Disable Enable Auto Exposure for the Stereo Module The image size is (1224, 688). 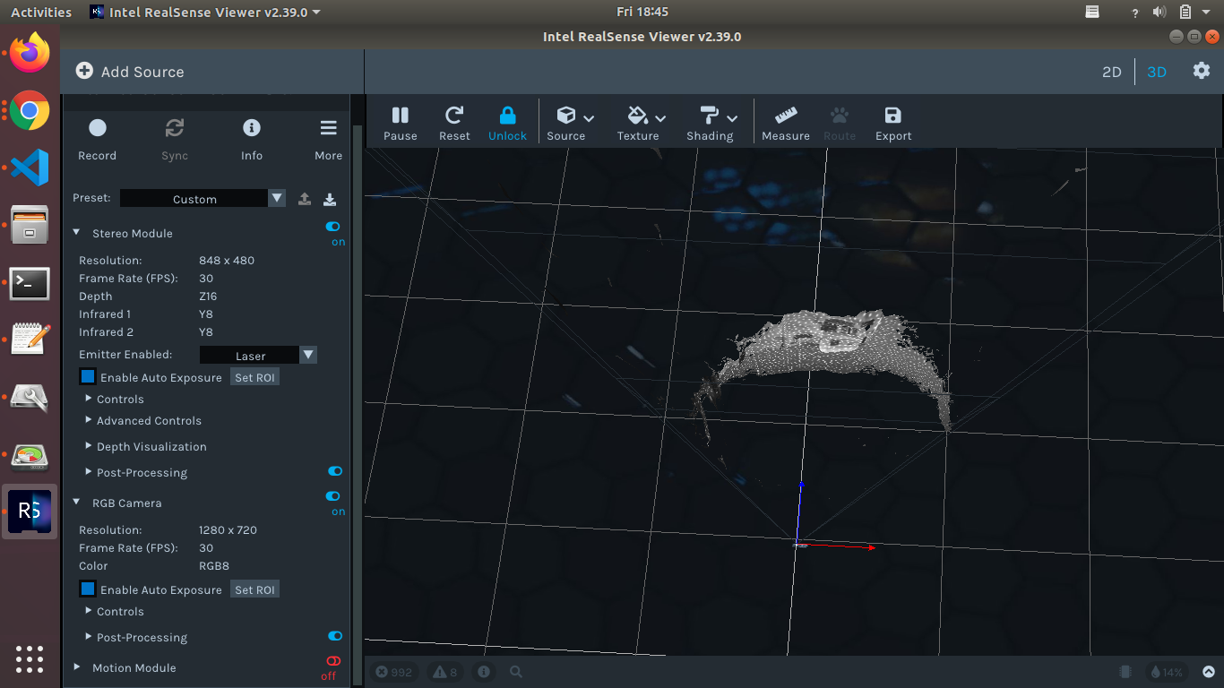(87, 376)
